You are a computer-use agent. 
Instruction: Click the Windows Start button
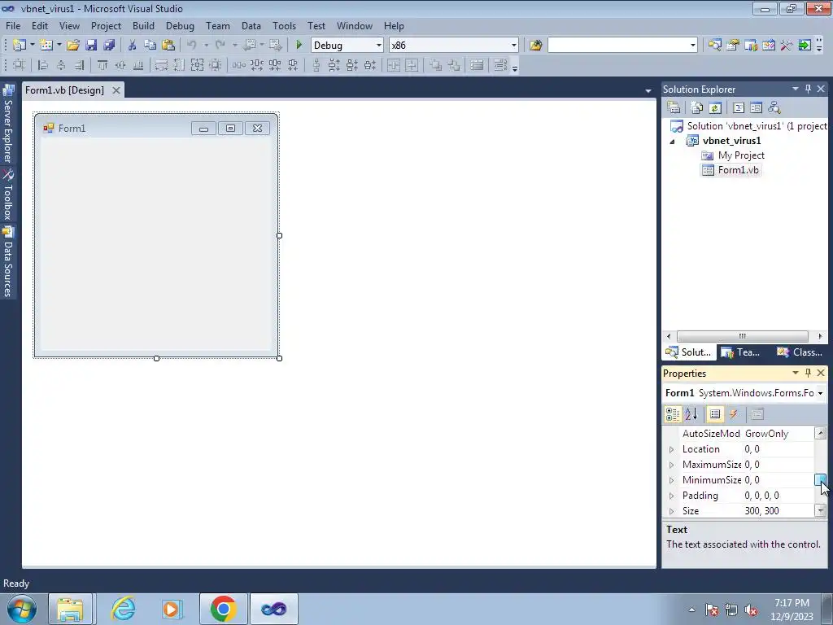(22, 609)
